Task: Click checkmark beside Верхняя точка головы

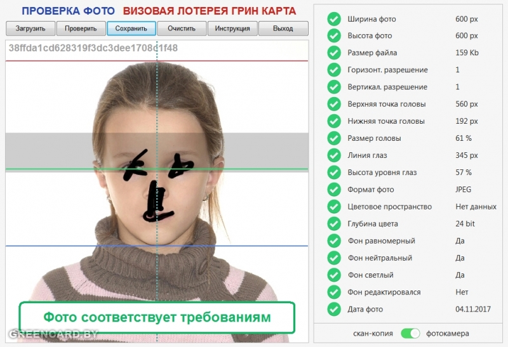Action: tap(334, 104)
